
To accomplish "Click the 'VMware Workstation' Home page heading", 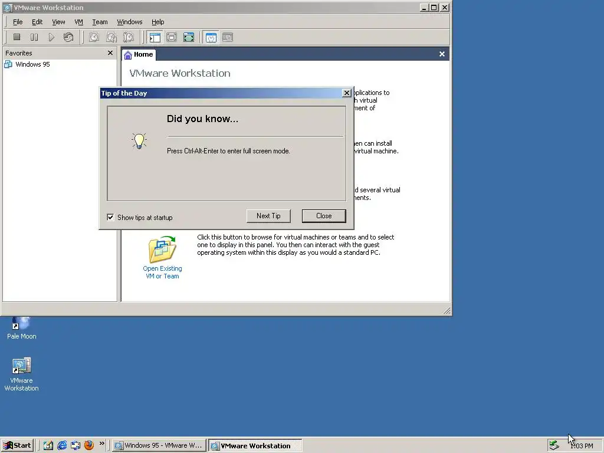I will pyautogui.click(x=180, y=73).
